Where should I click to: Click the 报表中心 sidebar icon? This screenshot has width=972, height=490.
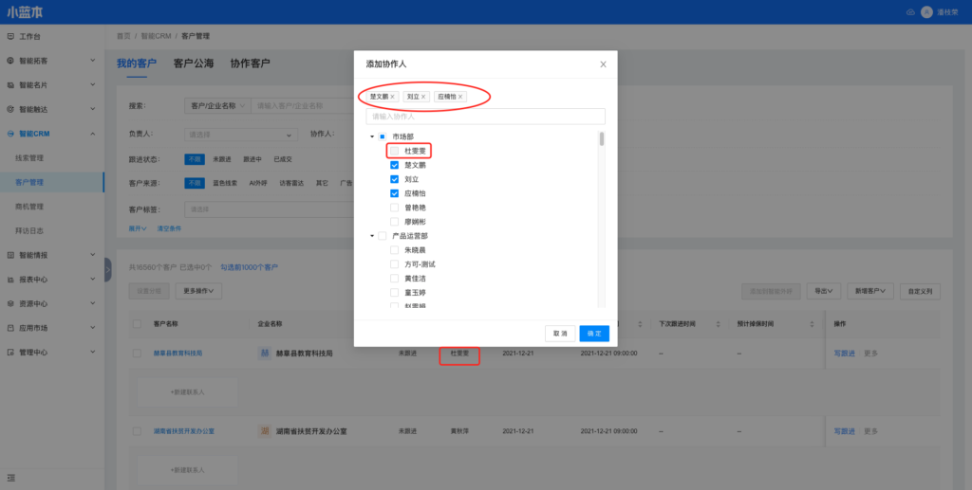[10, 280]
